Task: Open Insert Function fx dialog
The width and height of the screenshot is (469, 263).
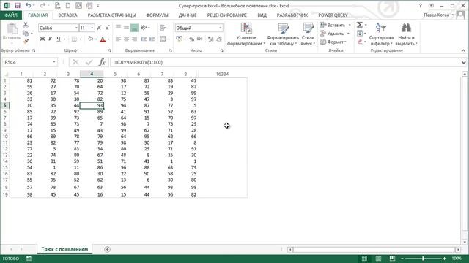Action: (102, 62)
